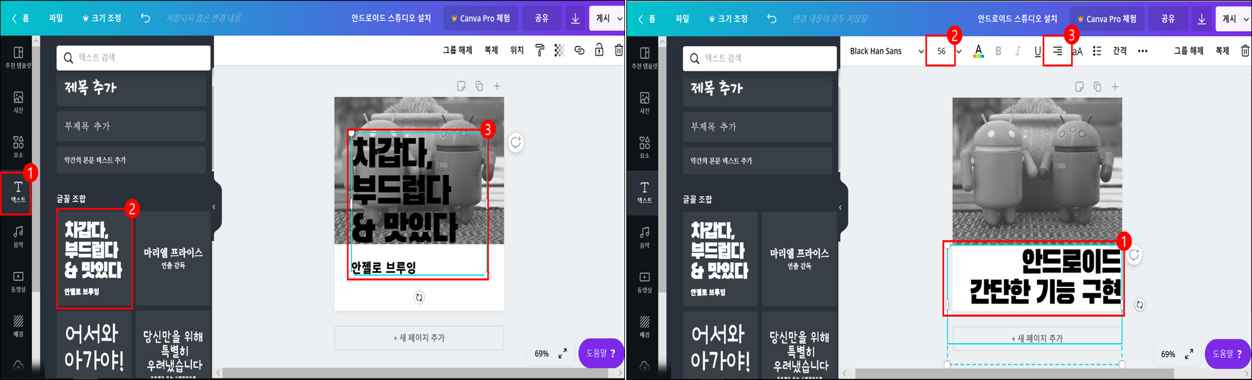Click 복제 (Duplicate) in right toolbar
This screenshot has height=380, width=1252.
click(1223, 51)
